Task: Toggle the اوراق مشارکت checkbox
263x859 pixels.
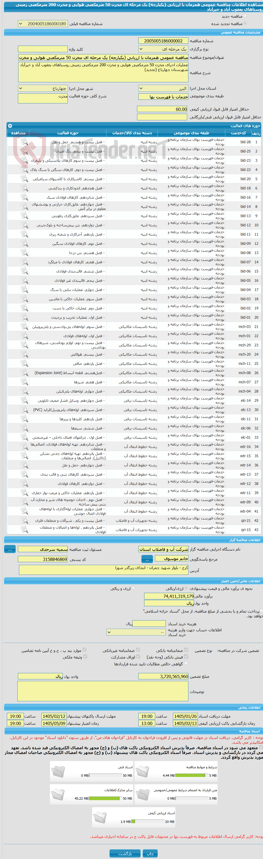Action: coord(138,657)
